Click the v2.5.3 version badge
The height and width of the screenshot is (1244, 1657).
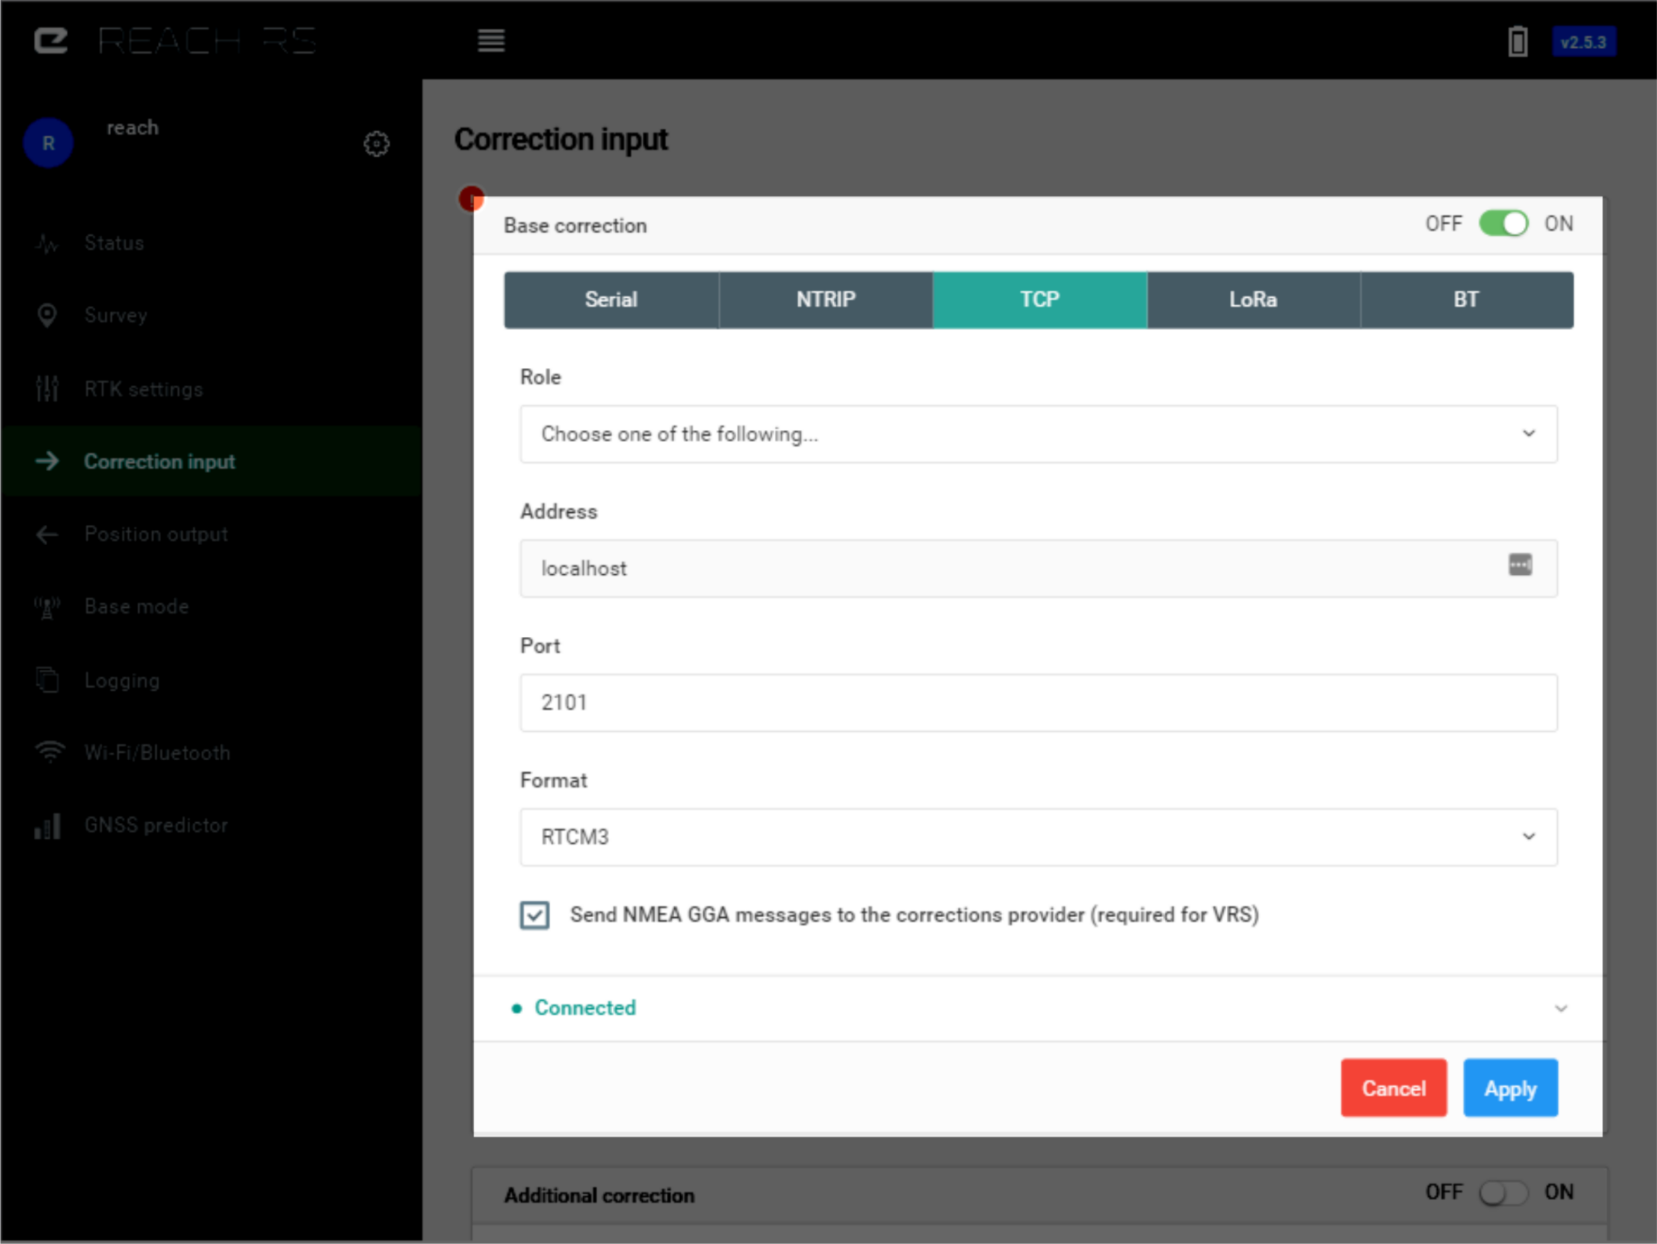(1584, 42)
